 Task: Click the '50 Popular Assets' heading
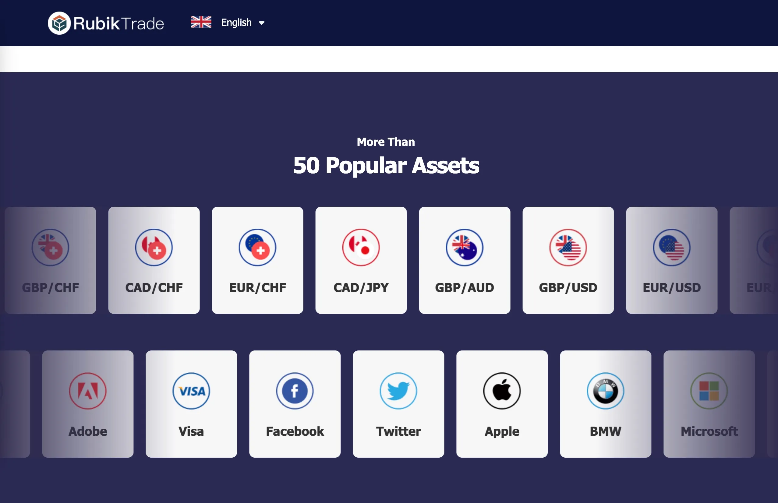[386, 166]
